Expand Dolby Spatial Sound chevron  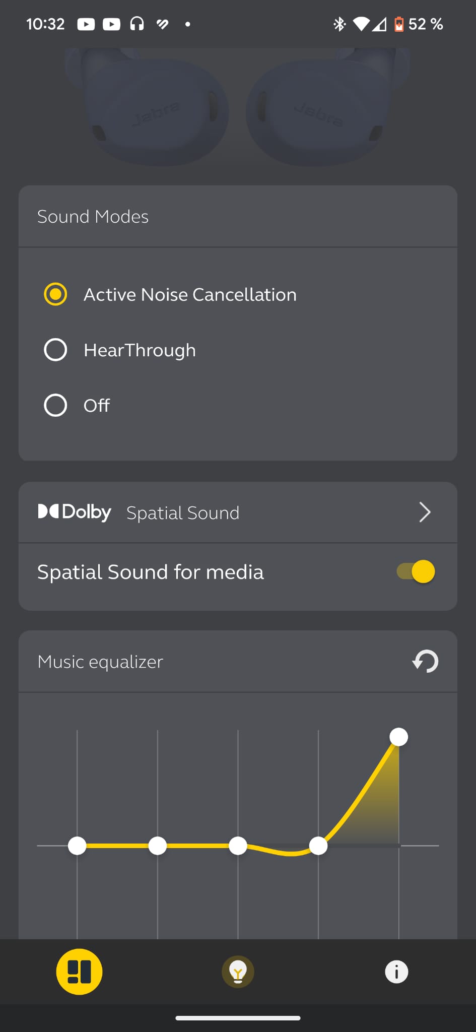tap(425, 512)
